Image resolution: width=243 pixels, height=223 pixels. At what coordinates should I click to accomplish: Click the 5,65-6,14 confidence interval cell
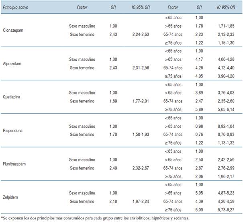click(x=225, y=109)
